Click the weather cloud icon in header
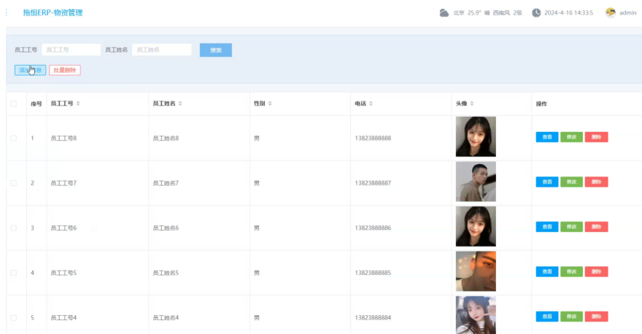 444,12
